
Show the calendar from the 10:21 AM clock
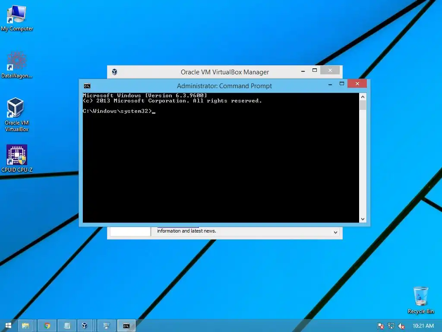tap(423, 326)
